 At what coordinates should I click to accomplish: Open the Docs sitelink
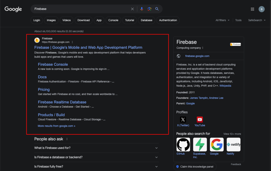coord(42,77)
